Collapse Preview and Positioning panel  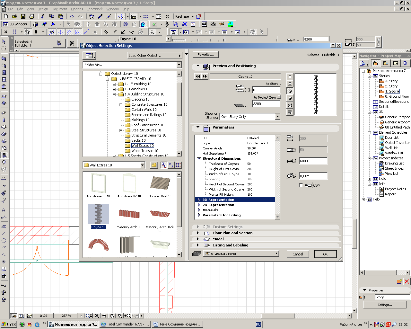coord(198,66)
